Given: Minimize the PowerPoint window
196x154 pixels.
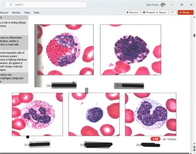Looking at the screenshot, I should pos(172,5).
